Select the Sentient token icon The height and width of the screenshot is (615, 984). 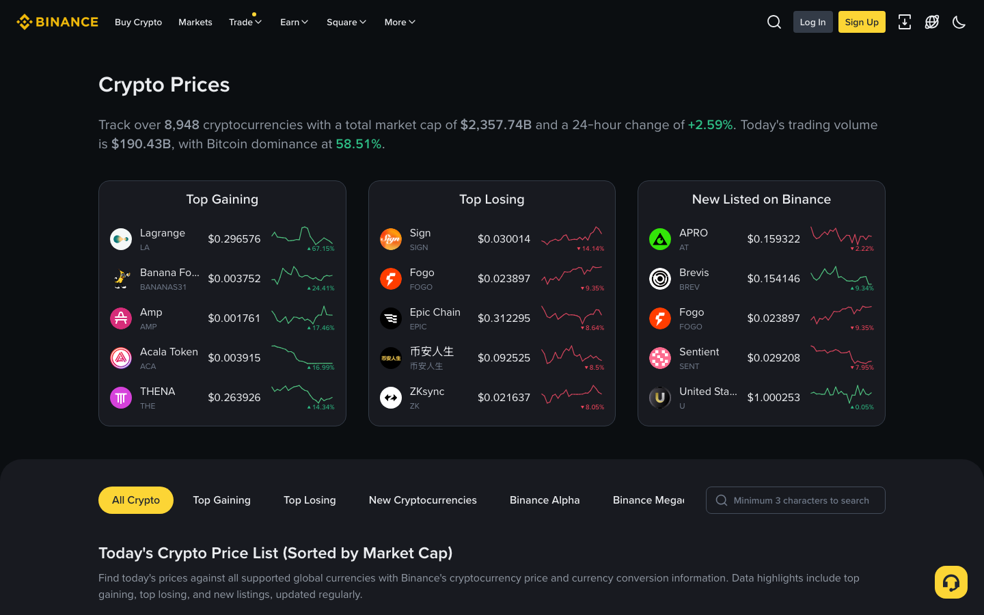[x=659, y=357]
